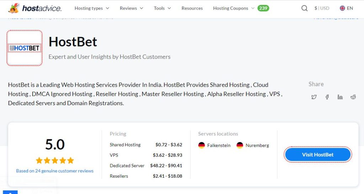The width and height of the screenshot is (364, 194).
Task: Expand the Reviews dropdown menu
Action: pyautogui.click(x=132, y=8)
